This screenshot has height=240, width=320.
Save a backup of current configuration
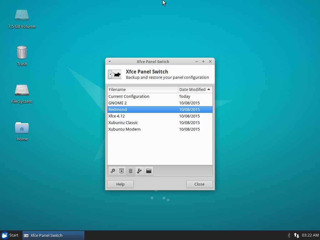point(122,171)
